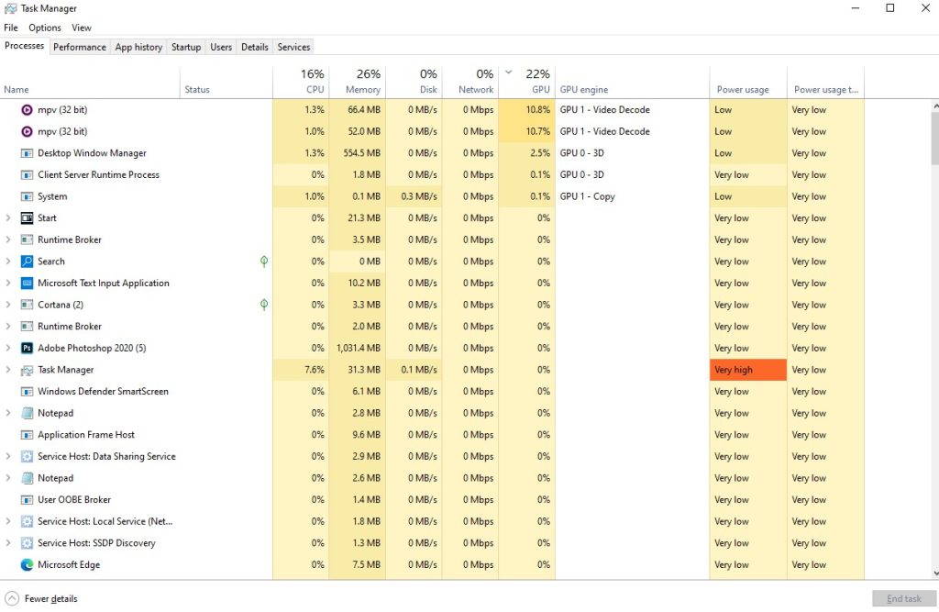Click the first mpv (32 bit) icon using 10.8% GPU
Viewport: 939px width, 612px height.
pos(27,110)
